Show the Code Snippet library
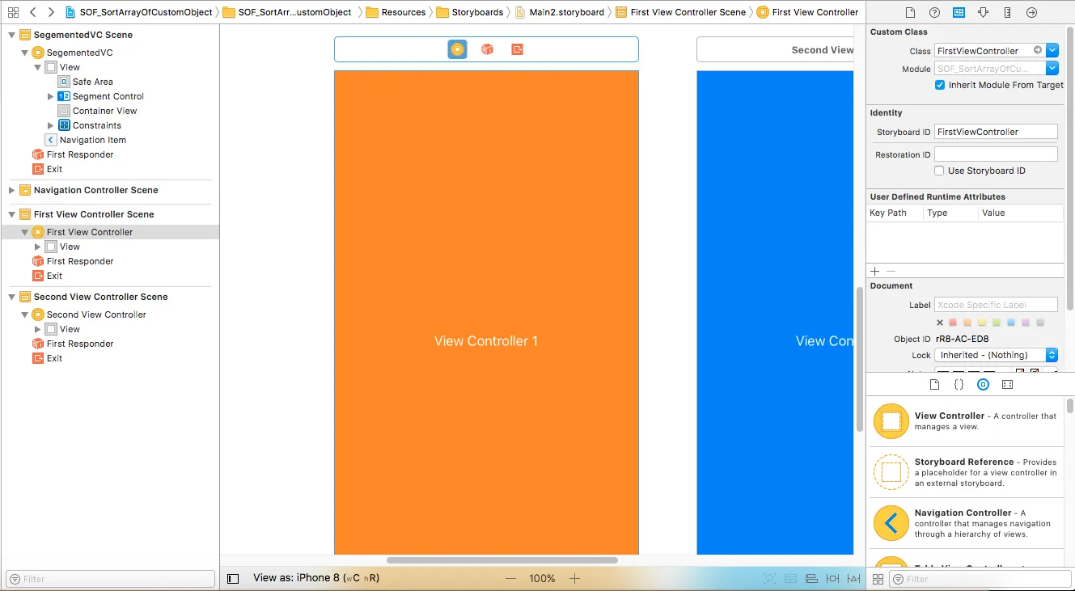The image size is (1075, 591). (959, 385)
